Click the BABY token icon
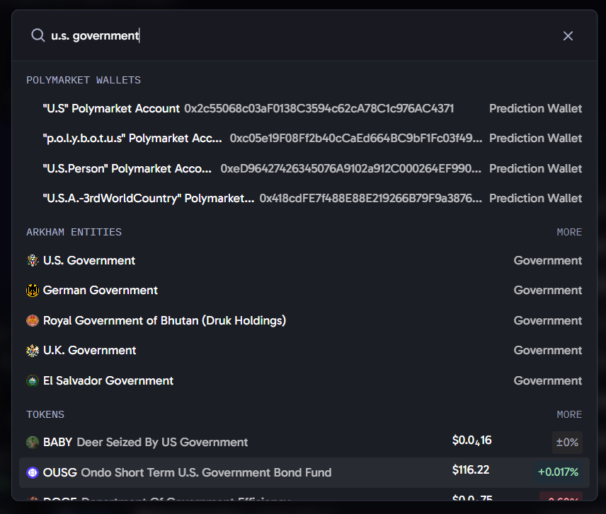 tap(33, 442)
